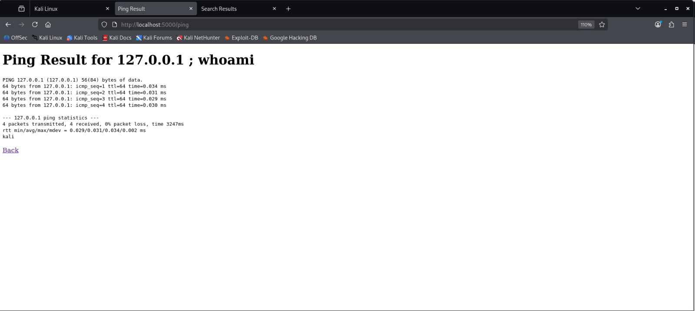The width and height of the screenshot is (695, 311).
Task: Maximize the browser window
Action: (x=676, y=9)
